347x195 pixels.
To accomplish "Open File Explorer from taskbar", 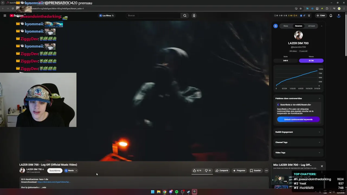I will 159,192.
